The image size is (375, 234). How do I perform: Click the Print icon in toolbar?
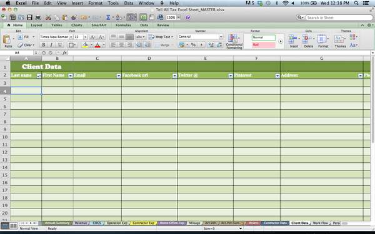click(x=38, y=17)
